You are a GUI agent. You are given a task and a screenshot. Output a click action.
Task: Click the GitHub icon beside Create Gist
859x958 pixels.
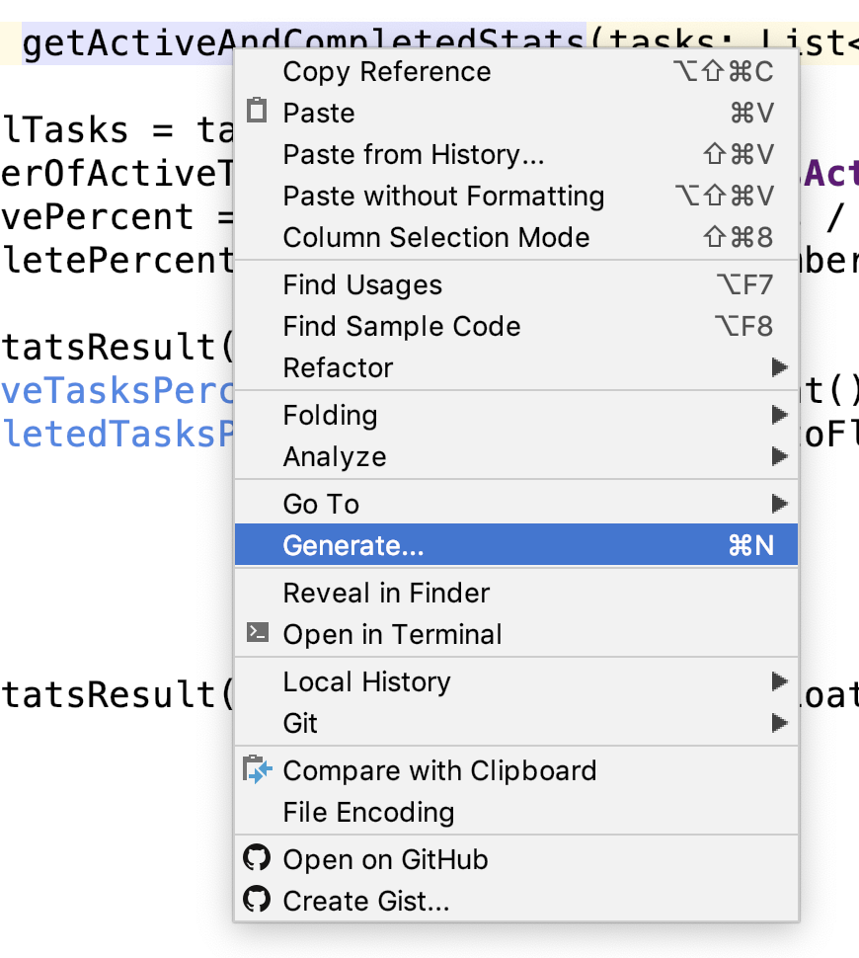point(257,900)
